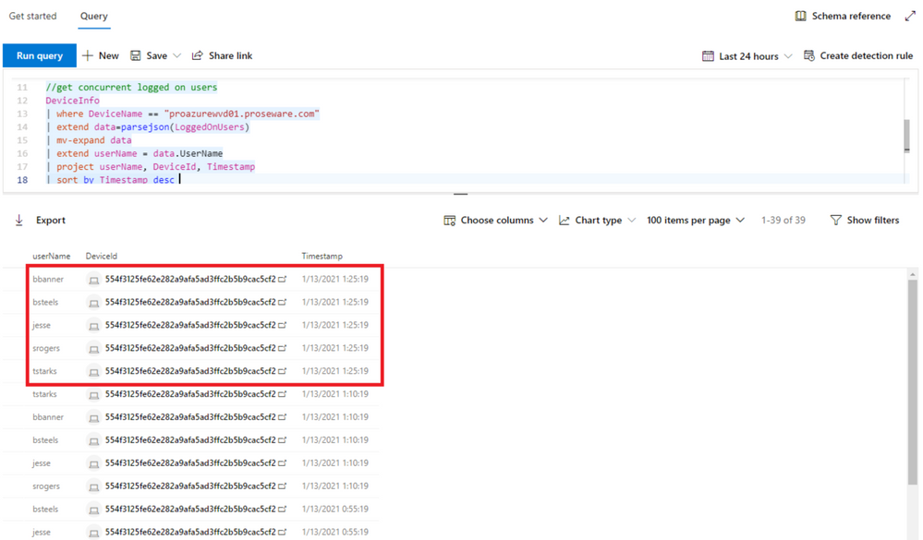Click the Export download icon
This screenshot has width=923, height=540.
click(19, 221)
